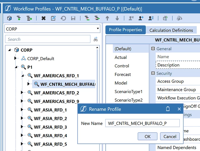Open the CORP cube dropdown

(98, 28)
